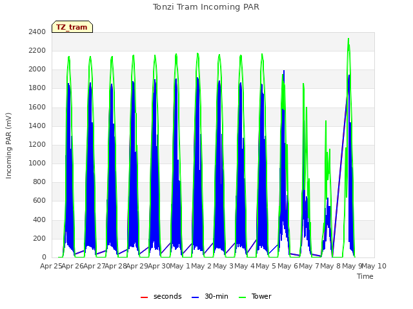The height and width of the screenshot is (309, 413).
Task: Click the 1200 y-axis tick label
Action: 37,144
